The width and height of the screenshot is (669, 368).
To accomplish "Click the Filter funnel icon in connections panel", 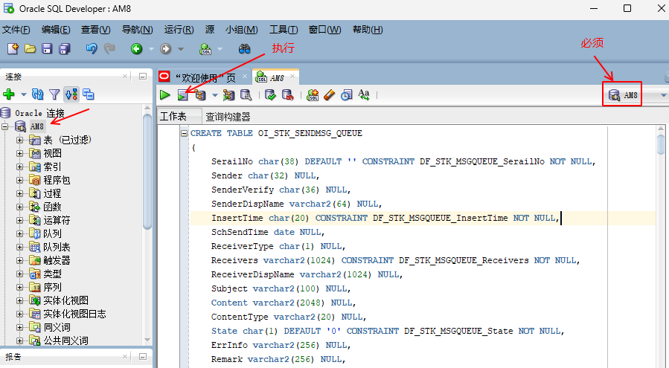I will pos(54,94).
